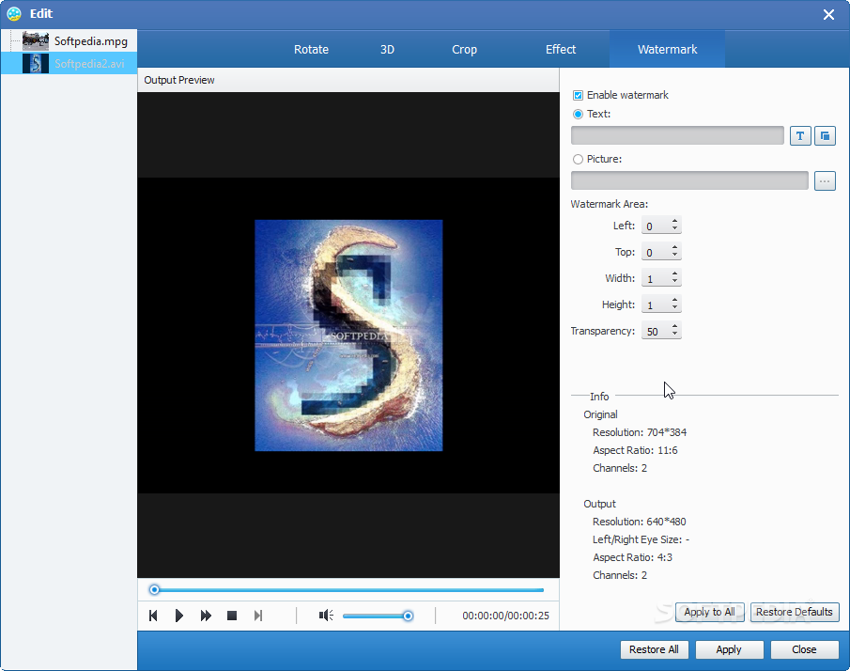
Task: Select the Watermark tab
Action: (x=667, y=50)
